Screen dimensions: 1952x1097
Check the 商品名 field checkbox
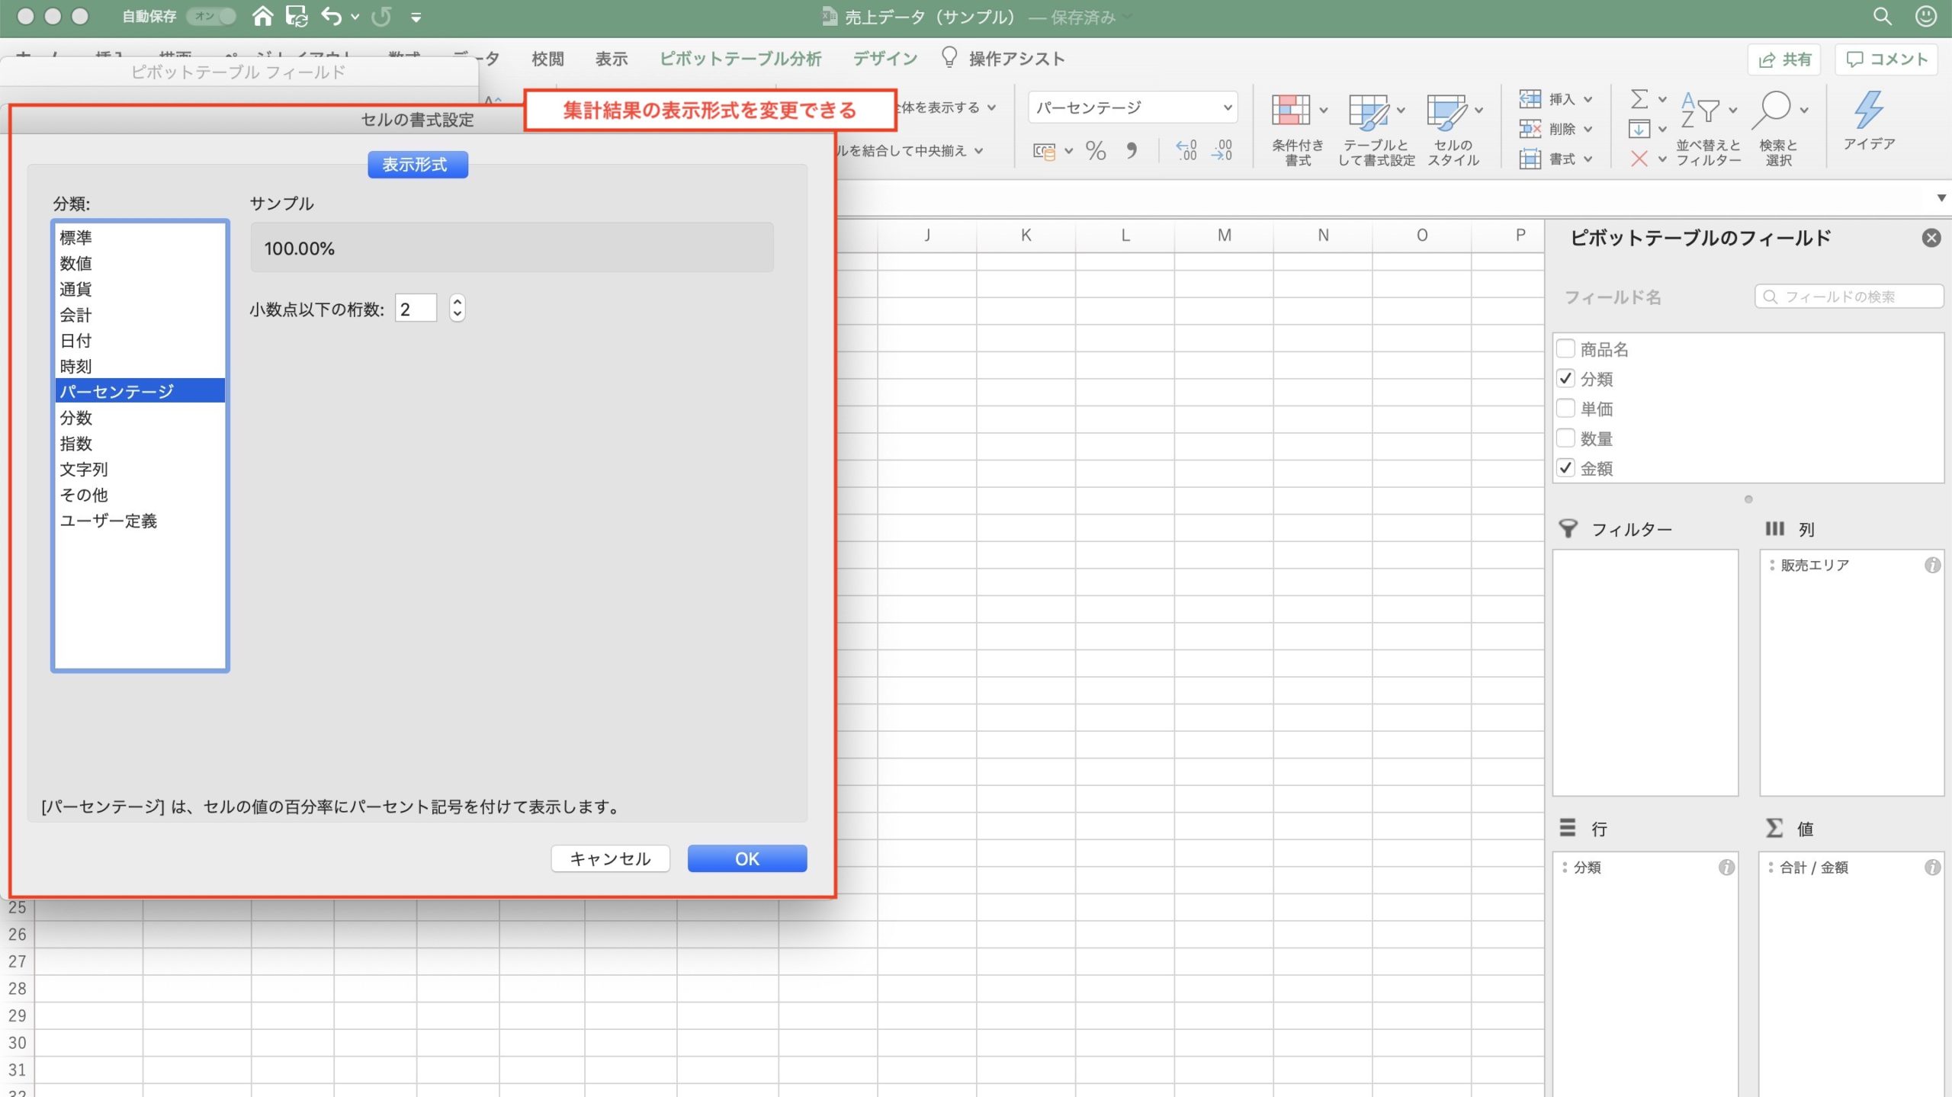1565,349
